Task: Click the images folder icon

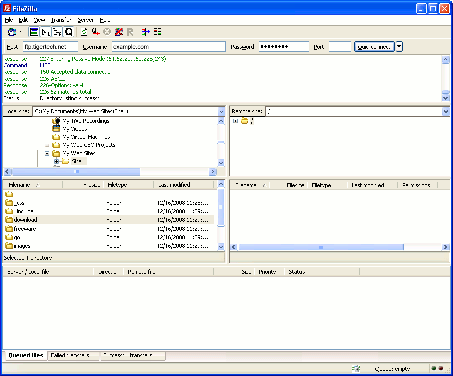Action: click(x=9, y=246)
